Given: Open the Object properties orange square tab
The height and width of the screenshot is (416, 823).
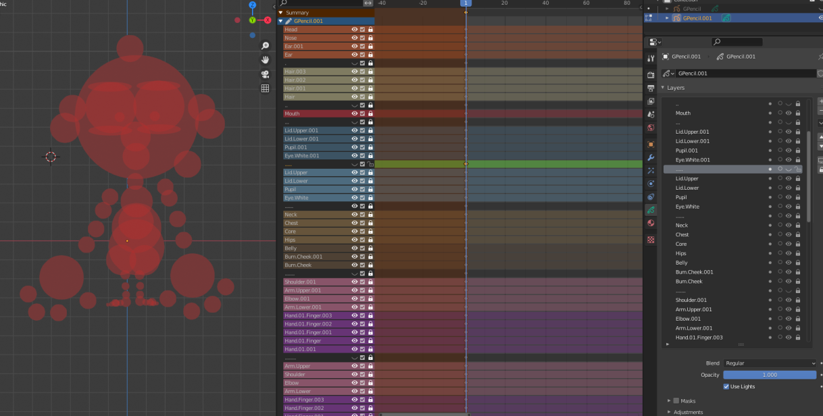Looking at the screenshot, I should (x=651, y=145).
